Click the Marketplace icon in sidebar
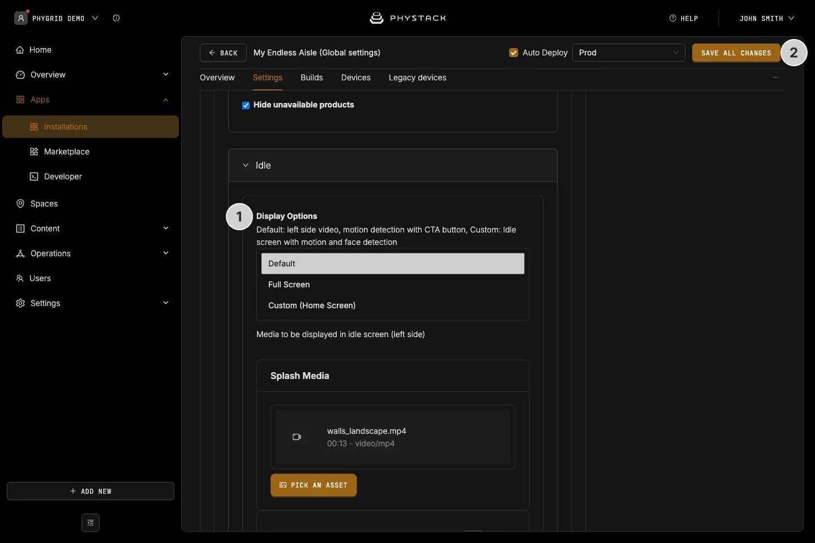Screen dimensions: 815x543 34,152
